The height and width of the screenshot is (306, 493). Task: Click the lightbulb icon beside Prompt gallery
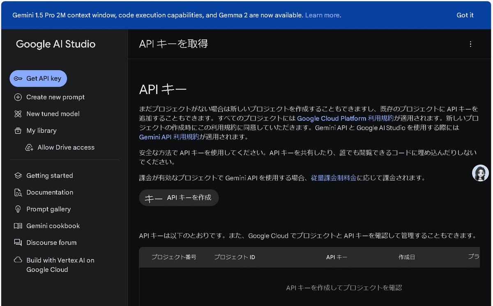pyautogui.click(x=18, y=209)
